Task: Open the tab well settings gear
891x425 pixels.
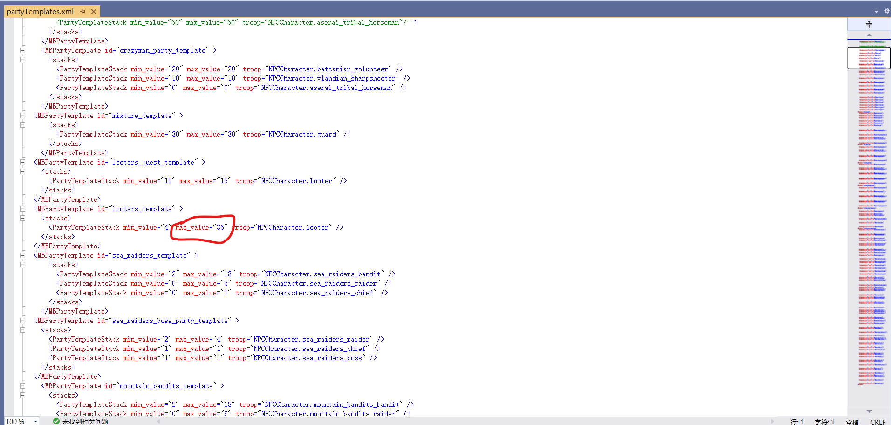Action: 887,11
